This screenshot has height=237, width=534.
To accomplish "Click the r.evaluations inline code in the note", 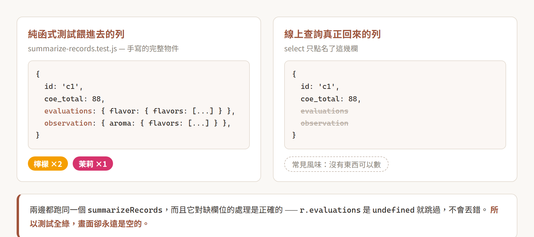I will pyautogui.click(x=330, y=210).
